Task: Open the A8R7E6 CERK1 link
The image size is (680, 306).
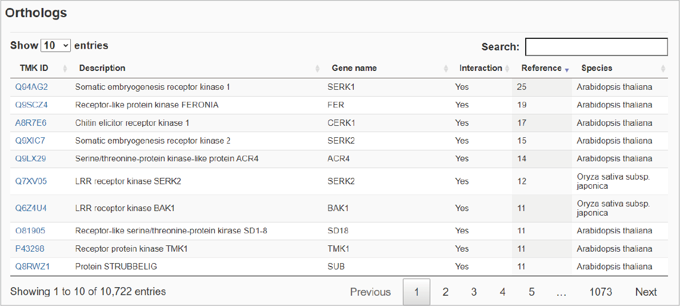Action: click(x=31, y=123)
